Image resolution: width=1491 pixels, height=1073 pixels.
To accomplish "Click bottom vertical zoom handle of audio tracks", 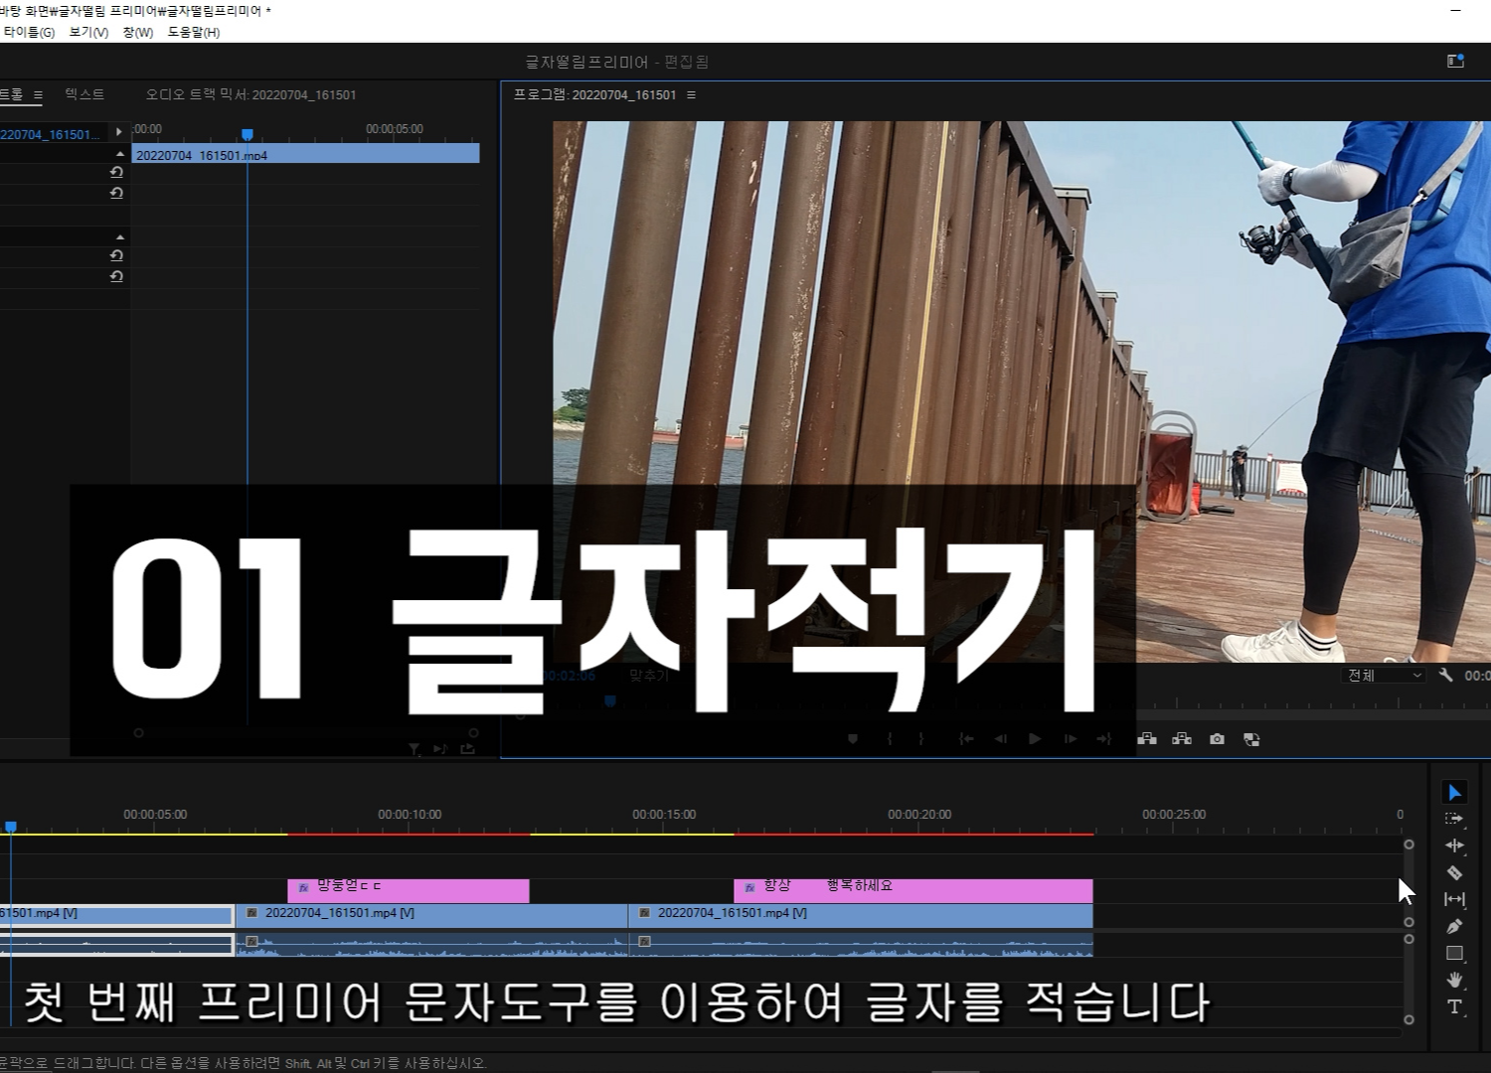I will (x=1408, y=1019).
